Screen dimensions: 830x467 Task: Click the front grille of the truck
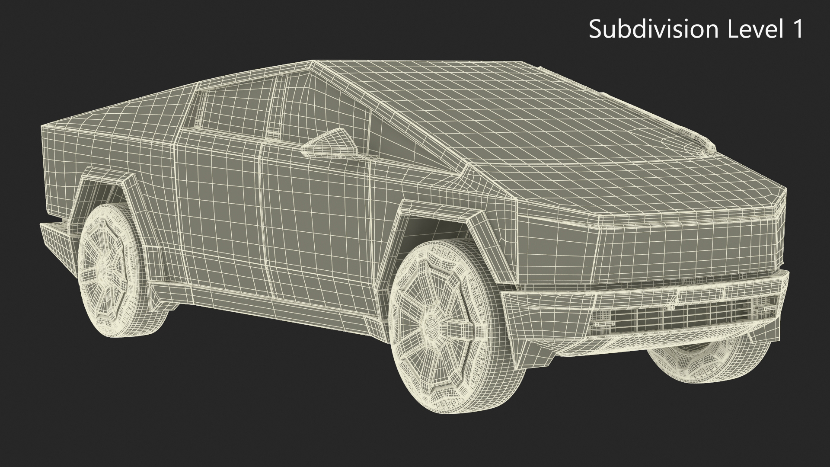pos(685,317)
